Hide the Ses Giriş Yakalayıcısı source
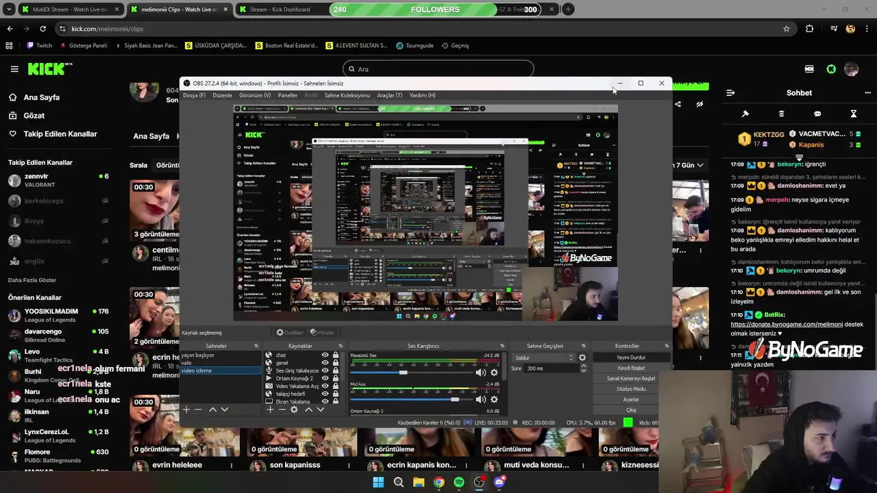The image size is (877, 493). (325, 370)
